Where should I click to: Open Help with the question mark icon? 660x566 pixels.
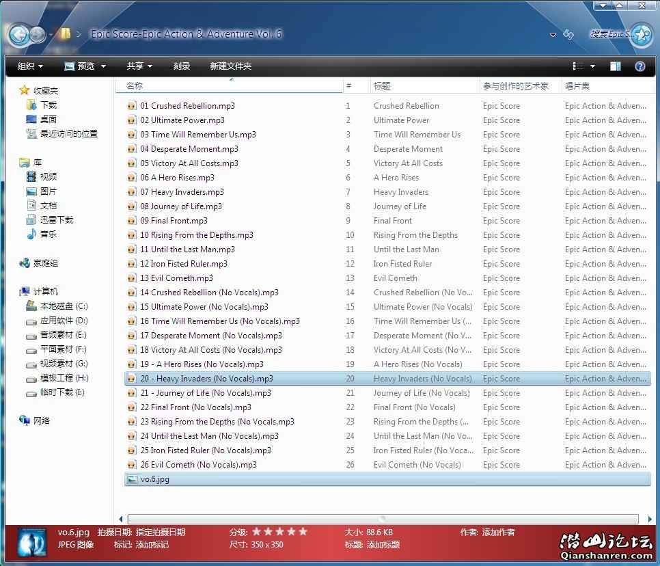click(640, 66)
